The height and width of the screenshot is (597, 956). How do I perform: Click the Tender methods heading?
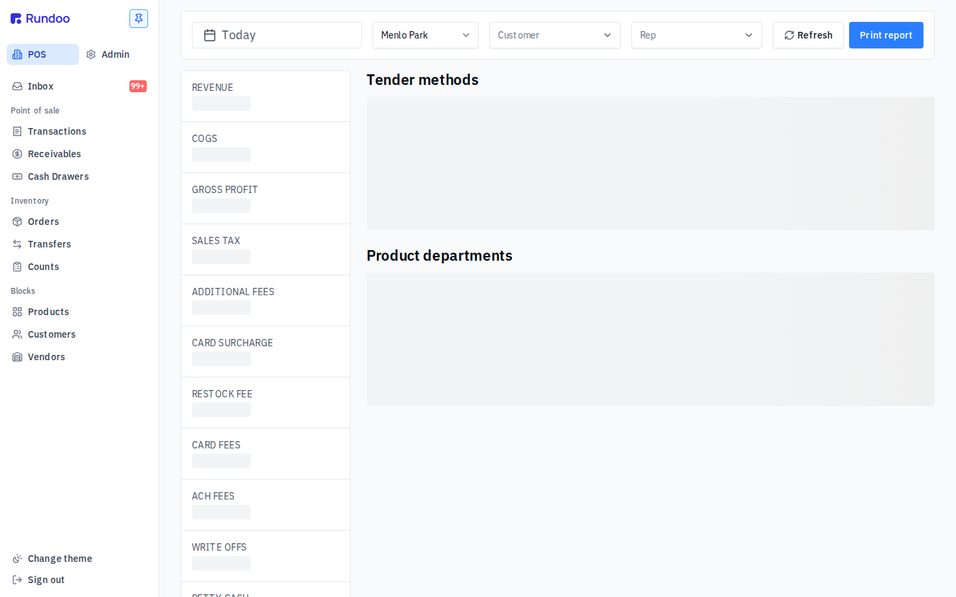[422, 80]
